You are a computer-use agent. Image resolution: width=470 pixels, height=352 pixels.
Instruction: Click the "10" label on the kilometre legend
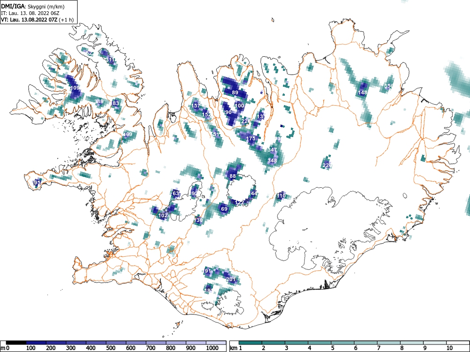[x=449, y=348]
